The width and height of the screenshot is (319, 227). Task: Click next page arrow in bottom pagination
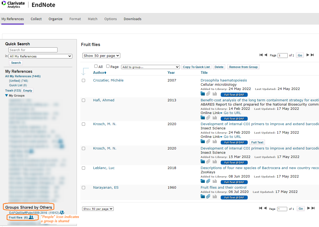(x=308, y=208)
